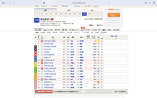Screen dimensions: 157x98
Task: Open the stopwatch training tab
Action: coord(65,30)
